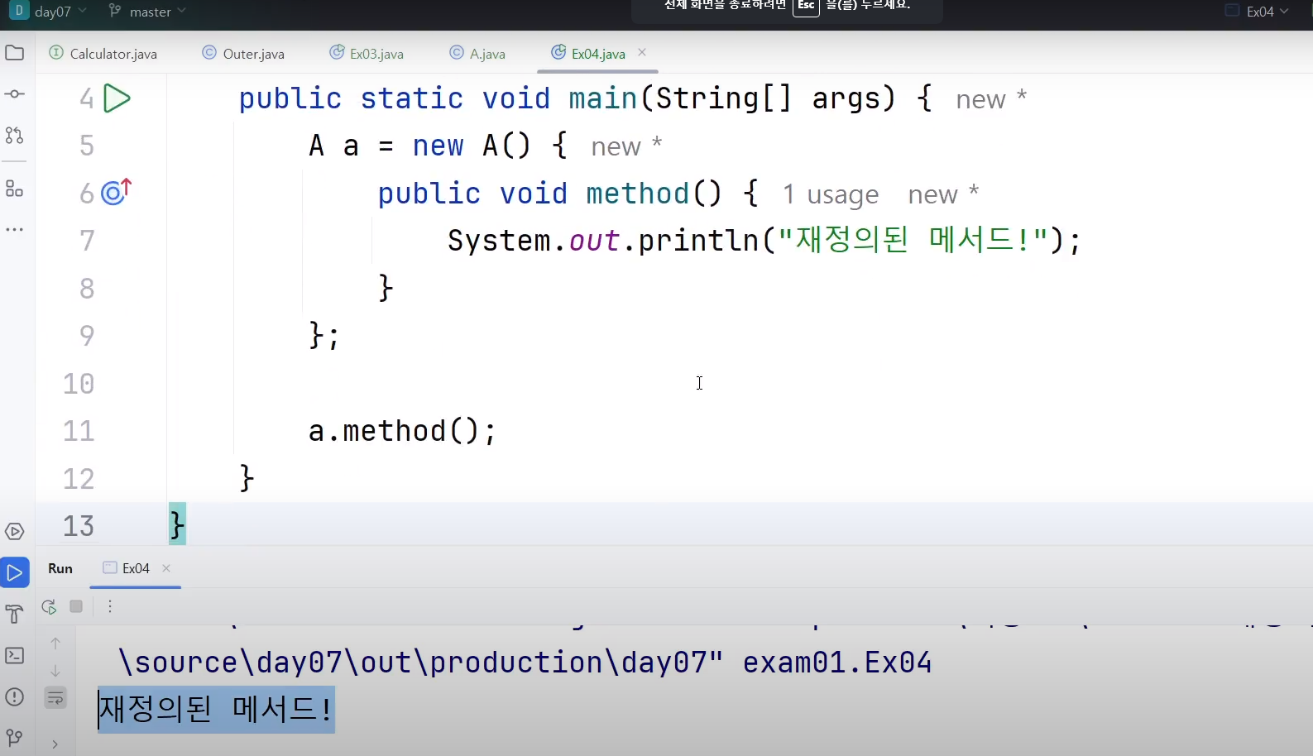Click the '1 usage' inlay hint
The width and height of the screenshot is (1313, 756).
click(x=831, y=194)
